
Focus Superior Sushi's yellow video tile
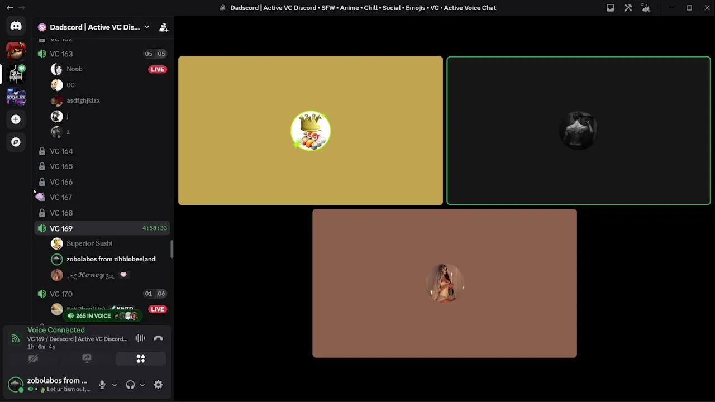310,131
